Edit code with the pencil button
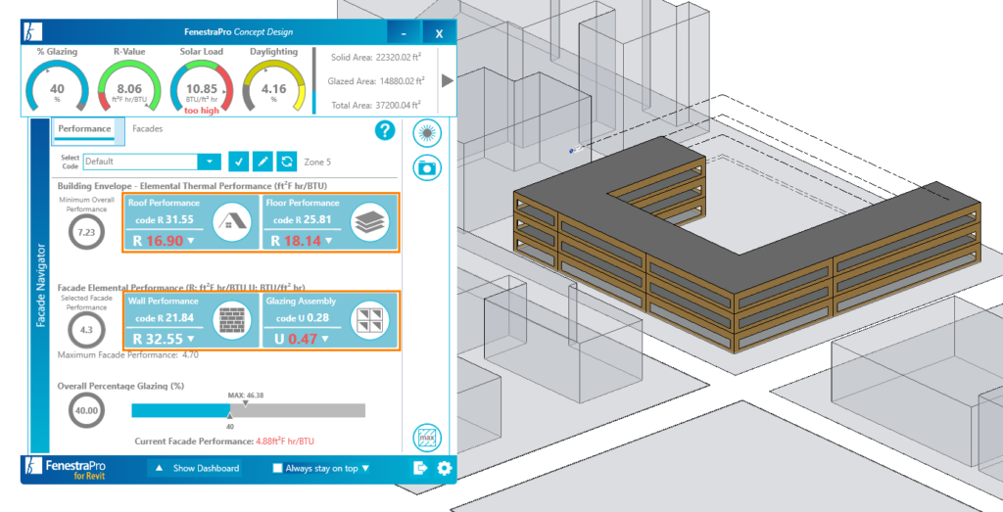This screenshot has width=1003, height=512. pyautogui.click(x=263, y=162)
